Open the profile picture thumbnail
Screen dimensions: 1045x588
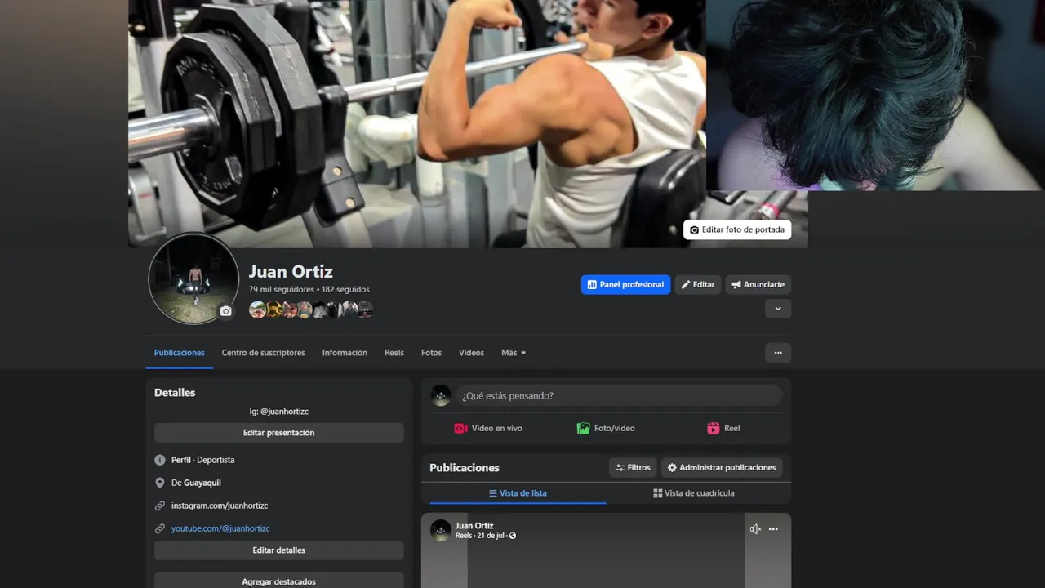click(193, 279)
